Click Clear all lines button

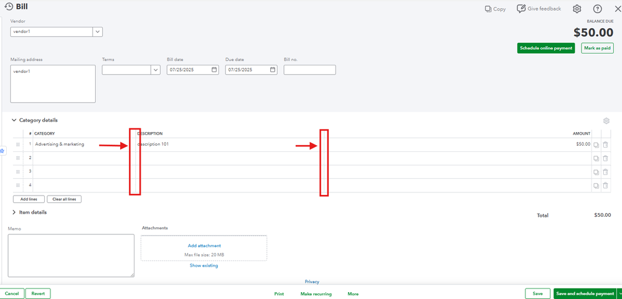click(x=64, y=199)
